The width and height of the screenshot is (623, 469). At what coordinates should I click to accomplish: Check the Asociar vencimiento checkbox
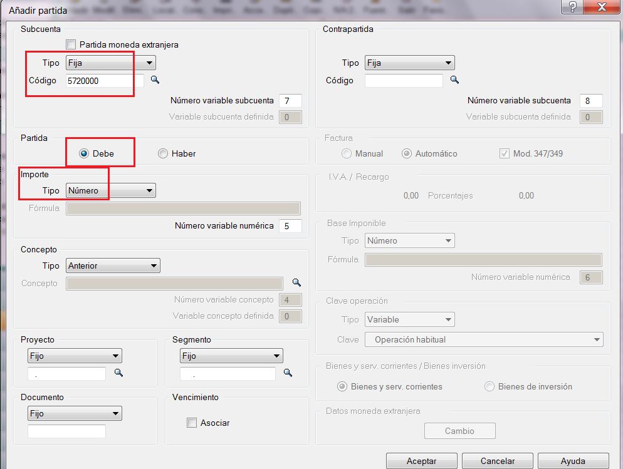pyautogui.click(x=192, y=423)
